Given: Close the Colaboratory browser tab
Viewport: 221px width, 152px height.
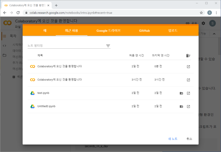Looking at the screenshot, I should [48, 5].
